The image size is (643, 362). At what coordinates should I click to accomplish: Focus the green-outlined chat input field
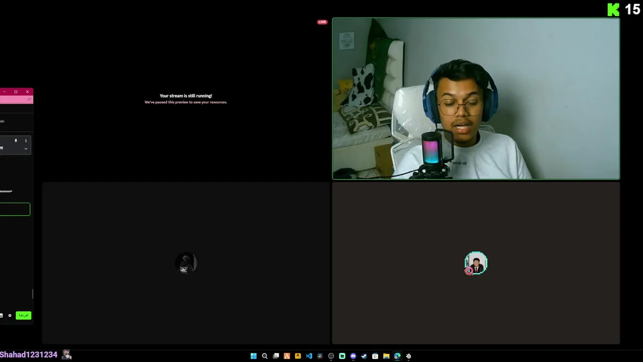click(x=15, y=209)
